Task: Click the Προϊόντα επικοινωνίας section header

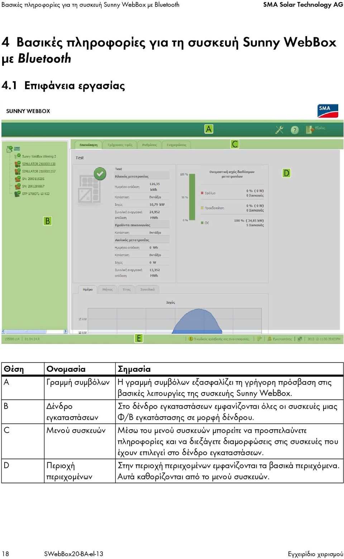Action: (133, 225)
